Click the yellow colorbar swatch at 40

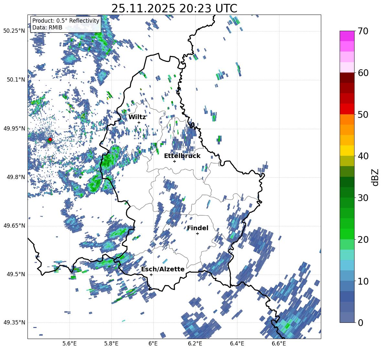click(x=347, y=151)
